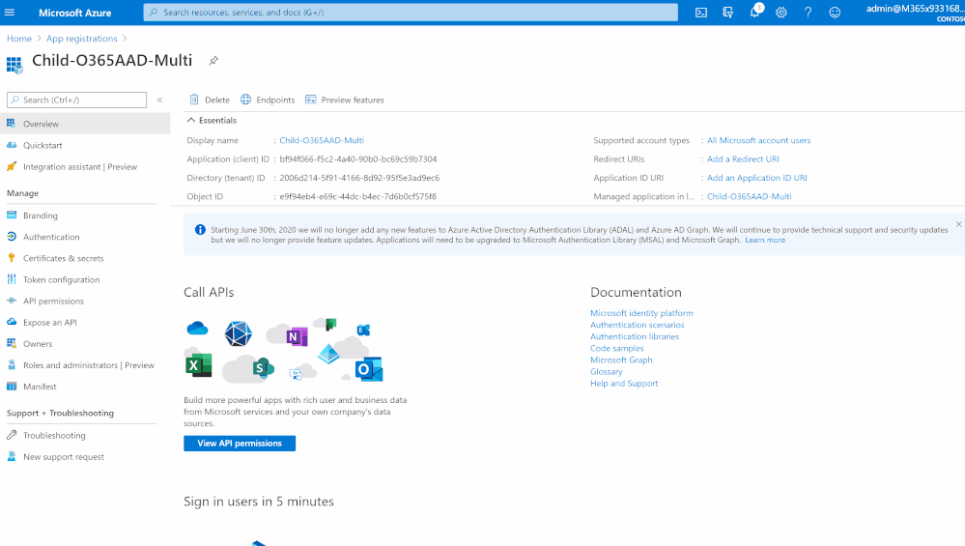Click the OneNote icon in Call APIs
The image size is (965, 546).
tap(297, 336)
